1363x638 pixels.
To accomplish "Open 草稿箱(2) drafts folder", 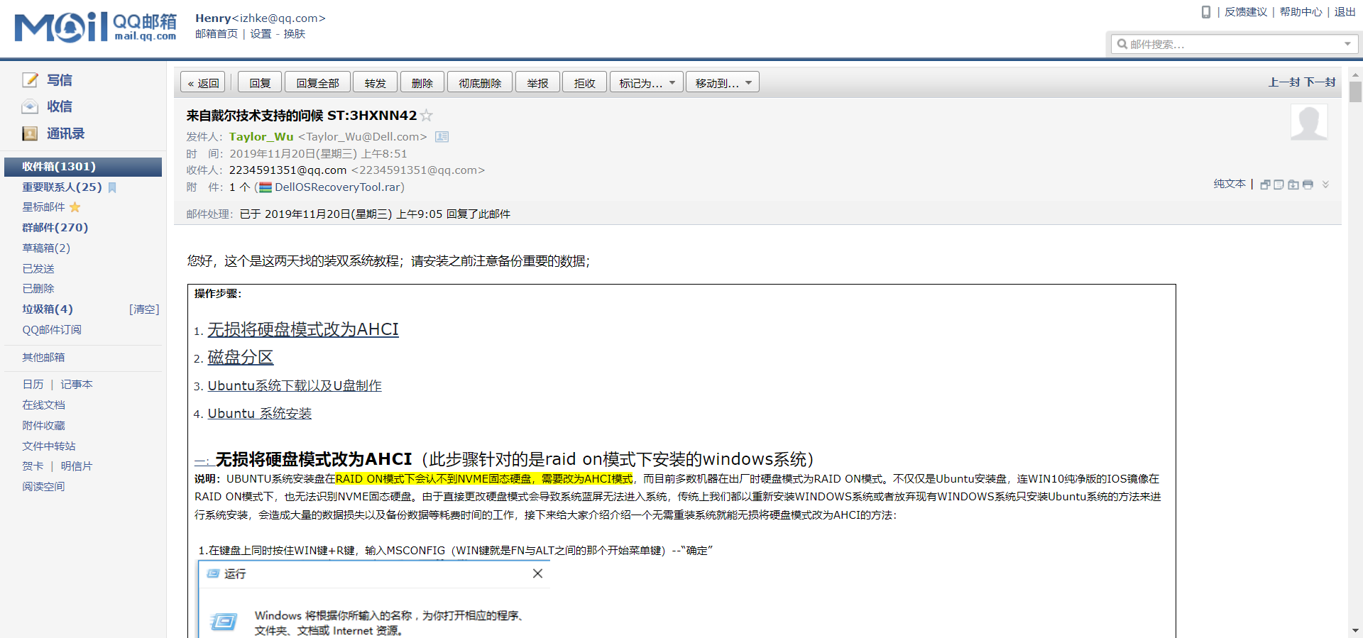I will (46, 248).
